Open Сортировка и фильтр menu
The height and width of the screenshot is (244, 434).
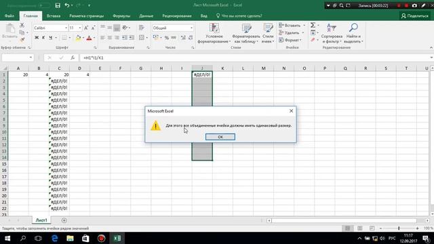(332, 33)
